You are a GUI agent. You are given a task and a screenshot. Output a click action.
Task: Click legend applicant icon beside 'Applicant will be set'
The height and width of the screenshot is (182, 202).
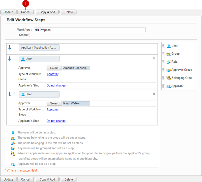coord(13,164)
